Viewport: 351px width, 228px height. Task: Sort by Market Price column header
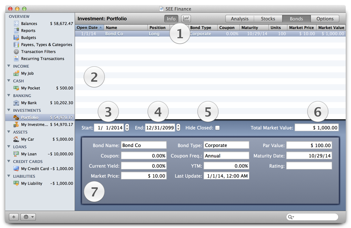click(x=302, y=27)
